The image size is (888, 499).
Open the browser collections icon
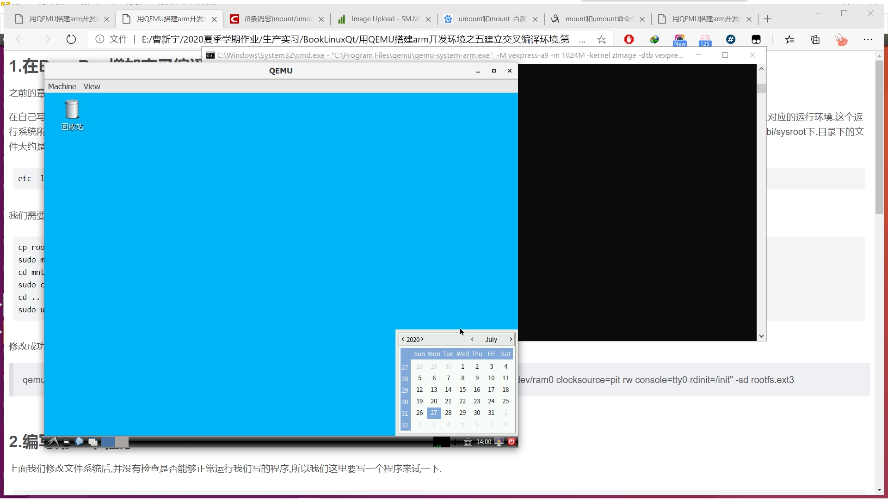(x=815, y=40)
